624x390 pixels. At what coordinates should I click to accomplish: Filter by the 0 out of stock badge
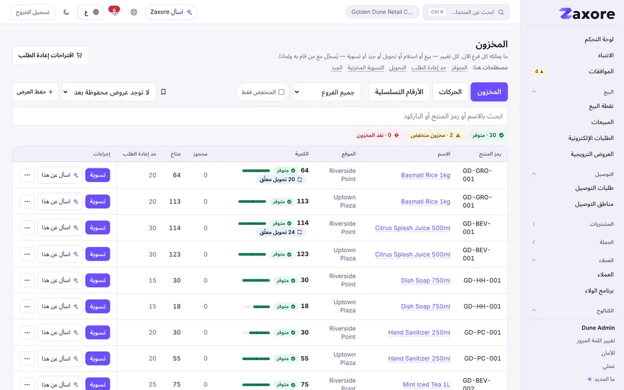(x=378, y=135)
